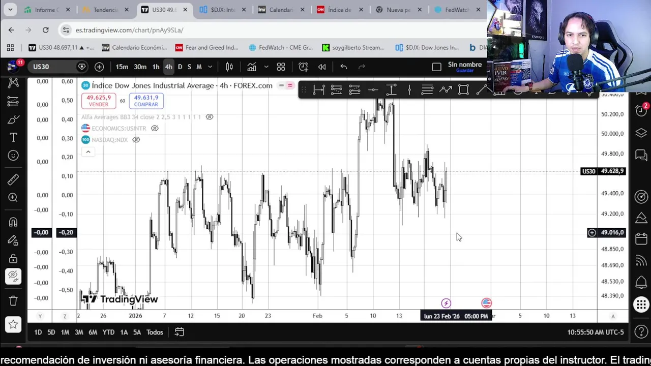Switch to the 1h timeframe
The height and width of the screenshot is (366, 651).
[x=156, y=67]
